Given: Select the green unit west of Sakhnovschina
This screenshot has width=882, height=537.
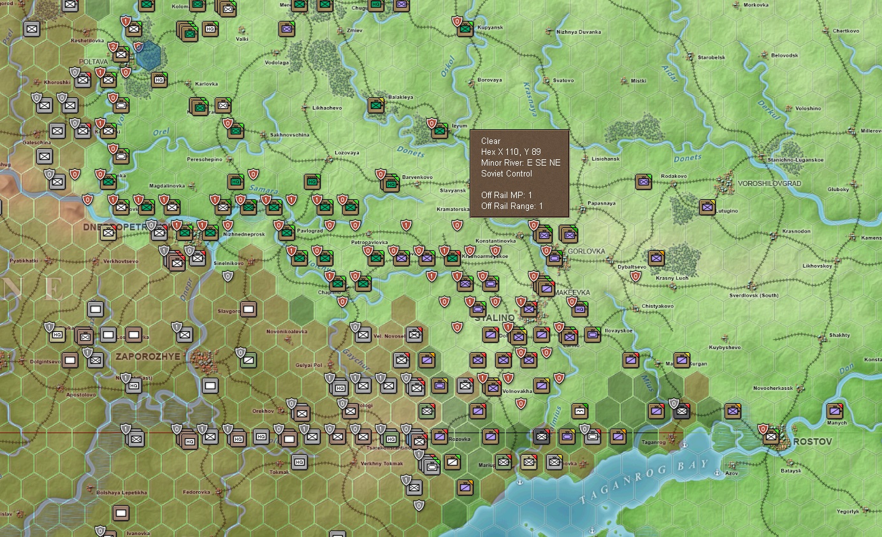Looking at the screenshot, I should [236, 131].
